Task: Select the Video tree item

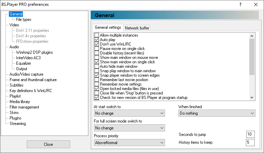Action: click(x=14, y=25)
